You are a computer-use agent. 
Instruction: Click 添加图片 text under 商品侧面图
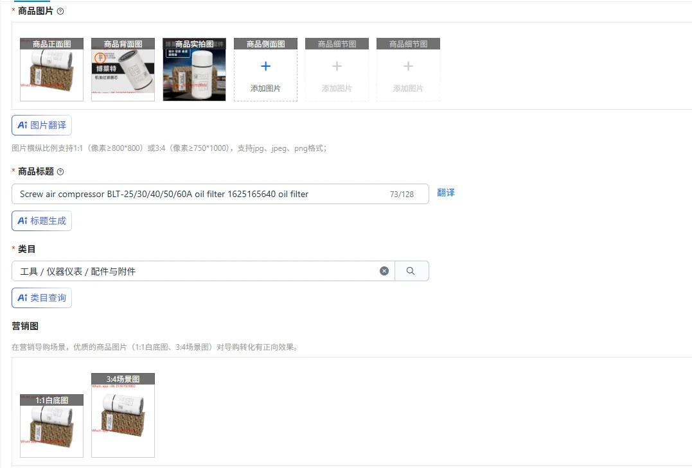tap(265, 89)
